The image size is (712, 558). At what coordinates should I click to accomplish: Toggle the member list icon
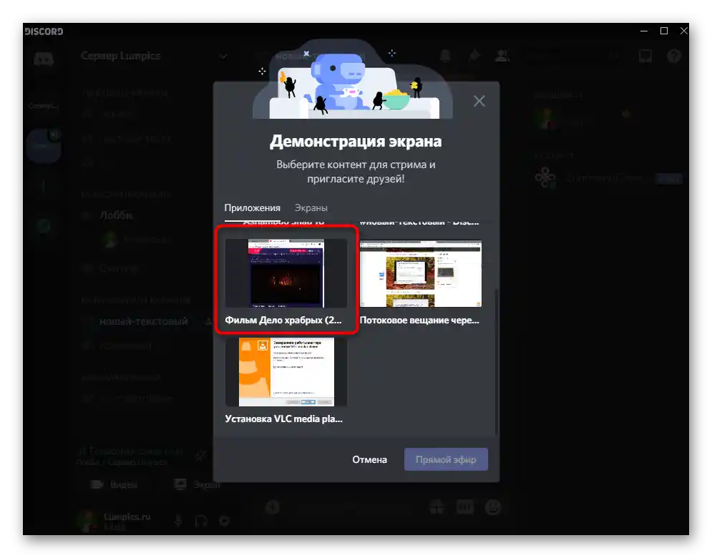[502, 56]
